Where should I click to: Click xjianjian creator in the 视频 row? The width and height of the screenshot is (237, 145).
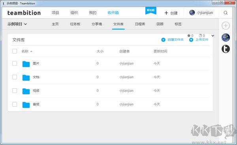(126, 91)
